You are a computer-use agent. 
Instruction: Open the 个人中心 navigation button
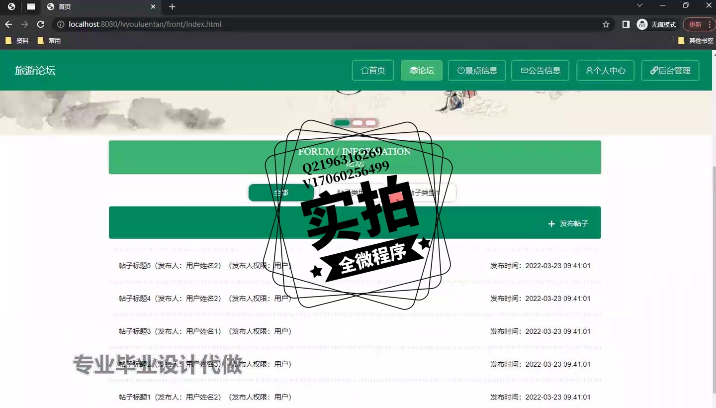[x=605, y=70]
